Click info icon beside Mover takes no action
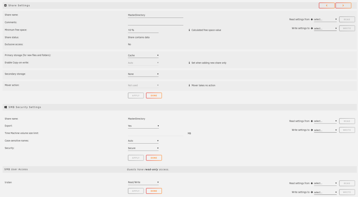Image resolution: width=358 pixels, height=197 pixels. (189, 85)
